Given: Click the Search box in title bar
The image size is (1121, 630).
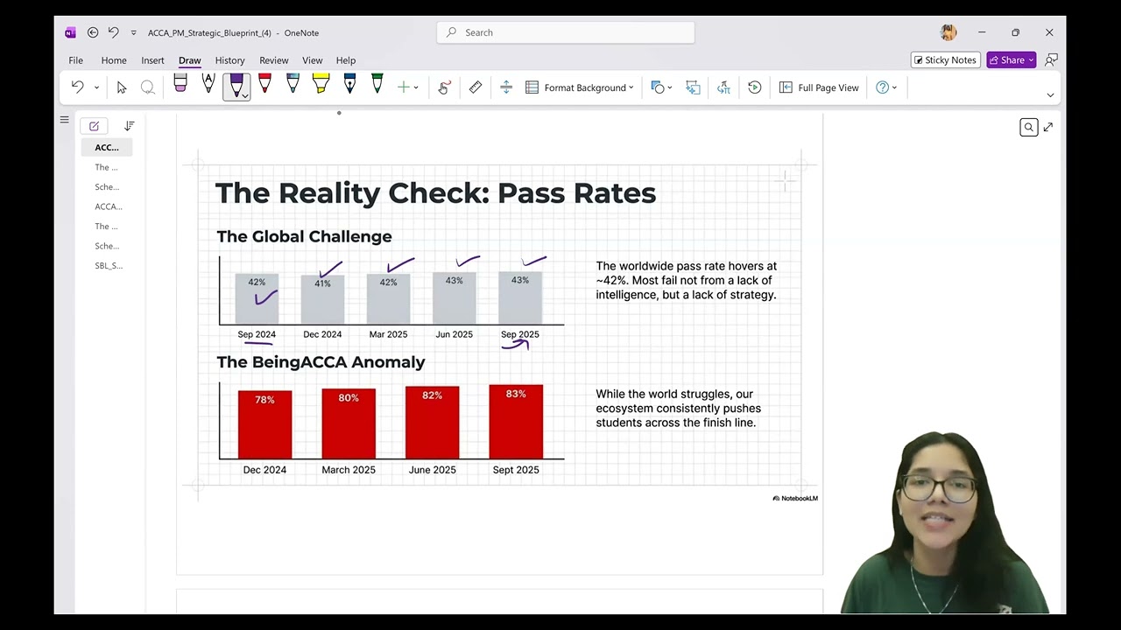Looking at the screenshot, I should click(x=566, y=32).
